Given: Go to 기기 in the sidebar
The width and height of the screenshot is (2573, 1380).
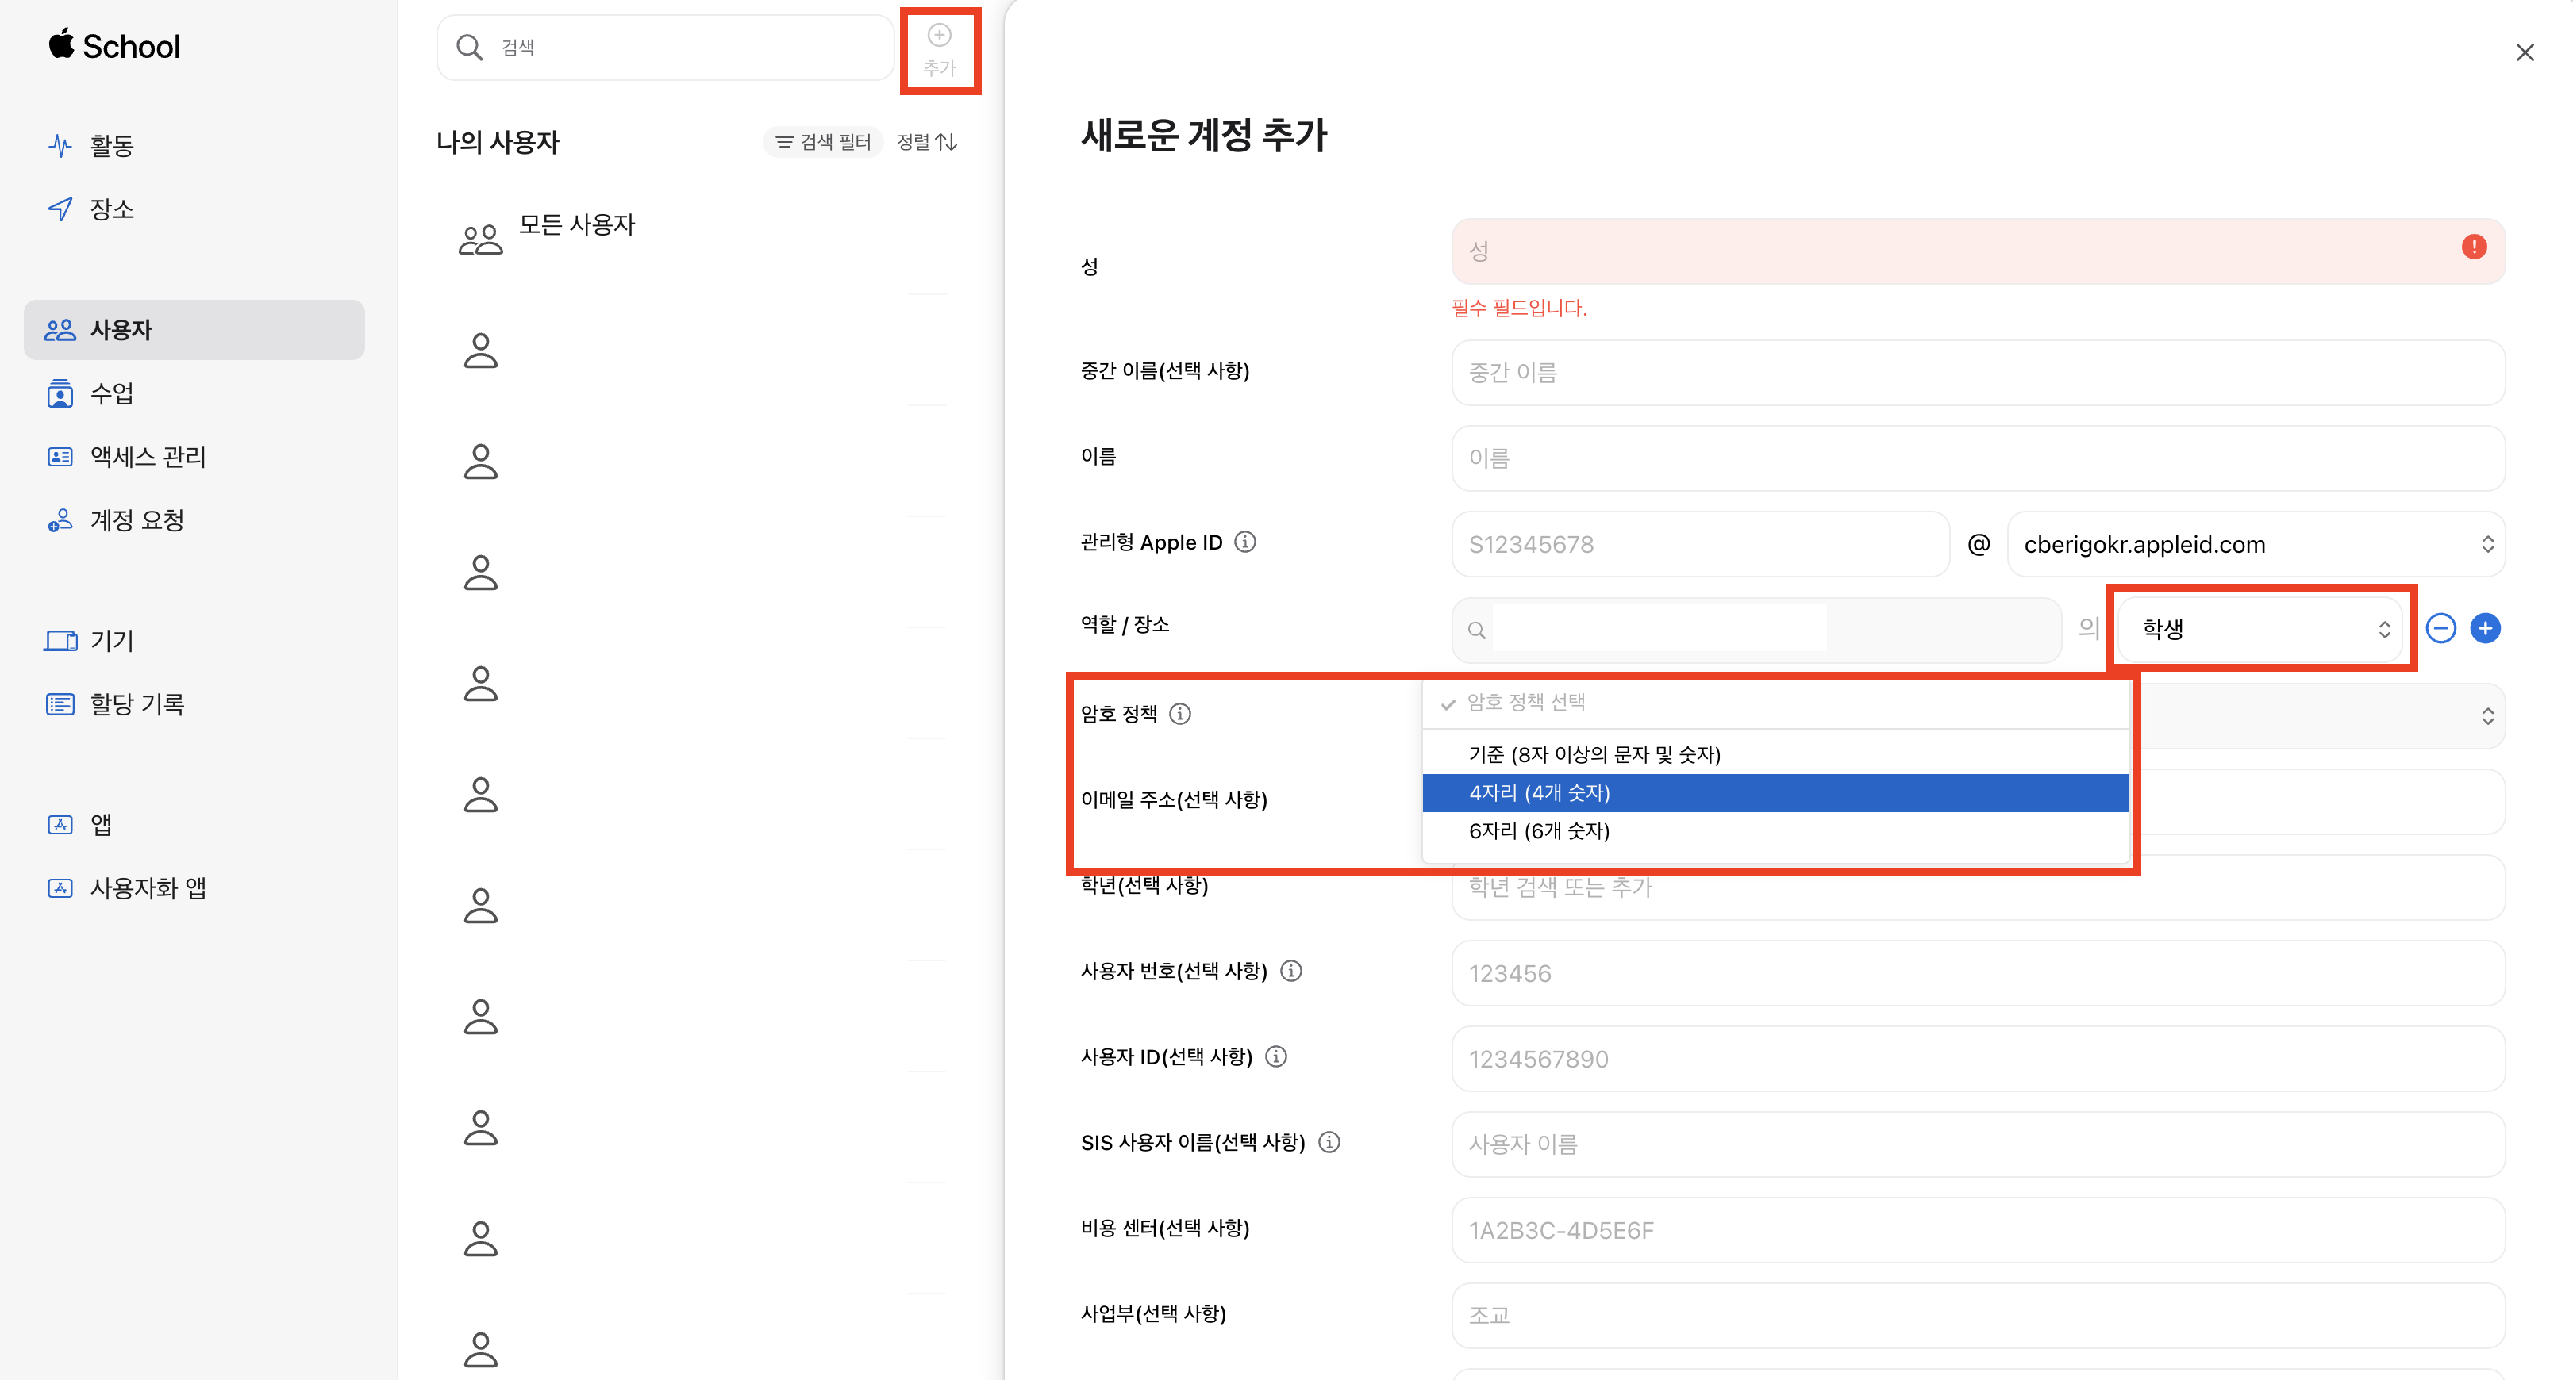Looking at the screenshot, I should 112,639.
